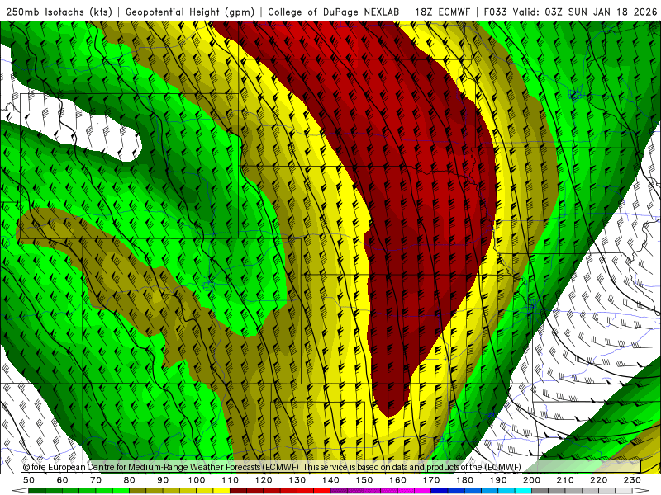
Task: Click 'Valid: 03Z SUN JAN 18 2026' text
Action: 585,12
